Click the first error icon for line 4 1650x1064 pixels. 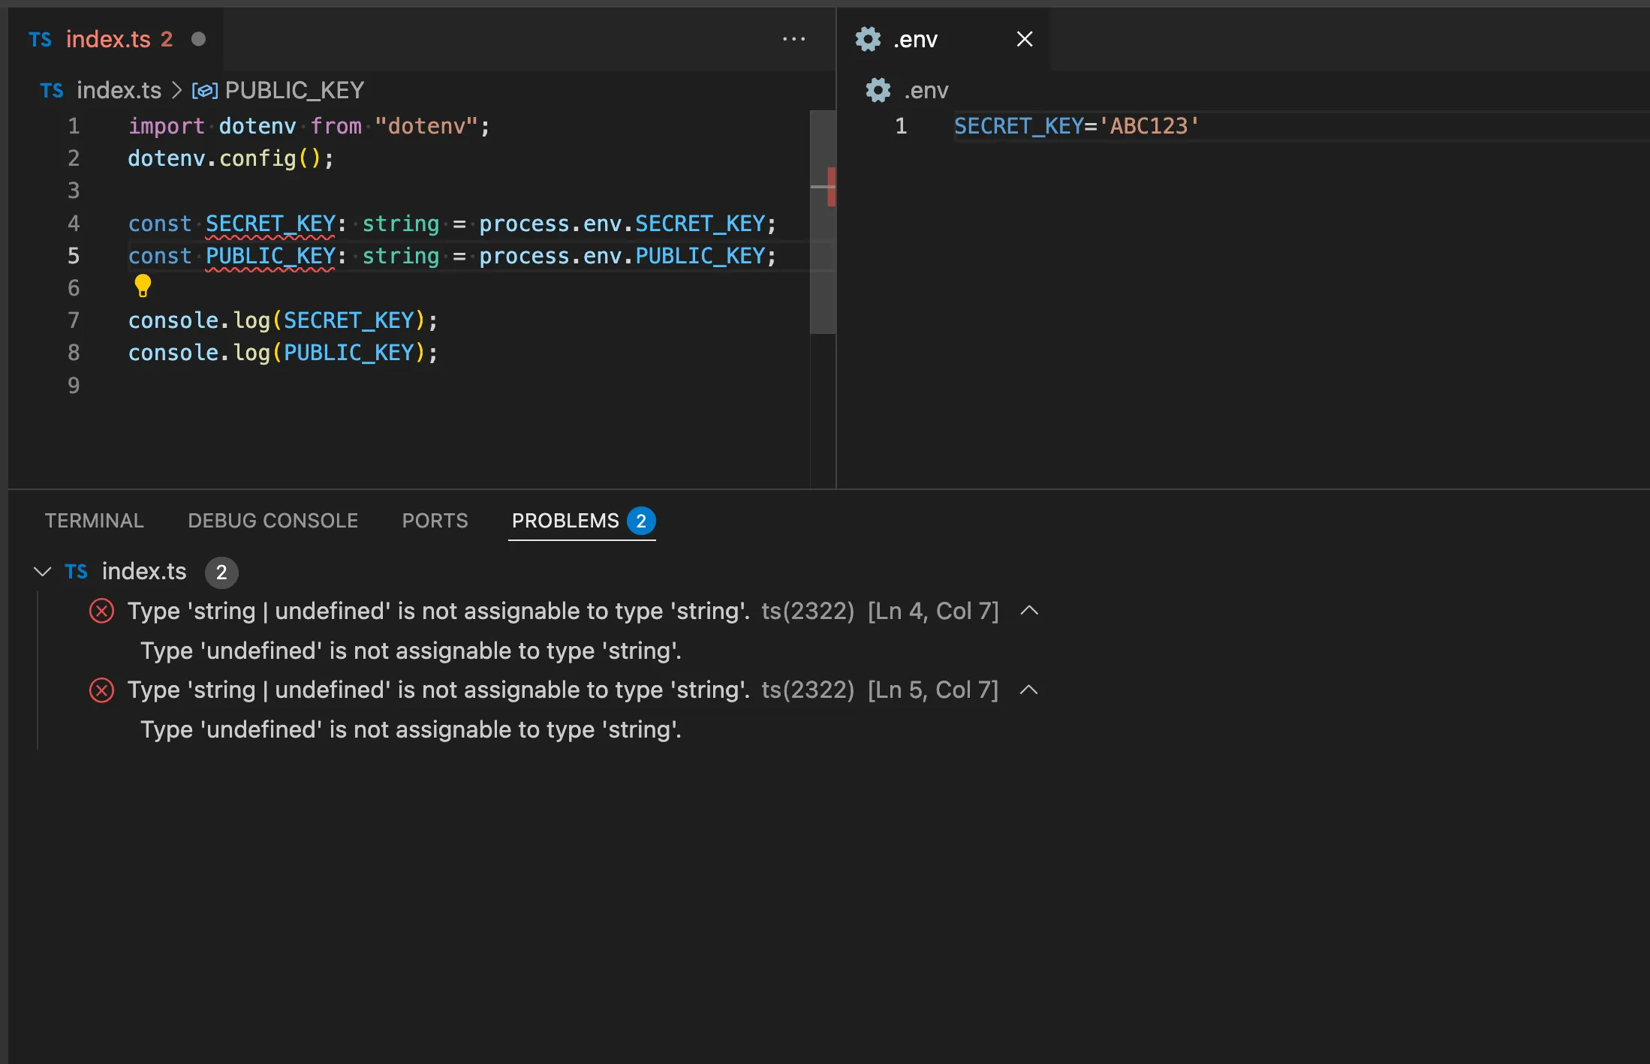click(x=101, y=611)
